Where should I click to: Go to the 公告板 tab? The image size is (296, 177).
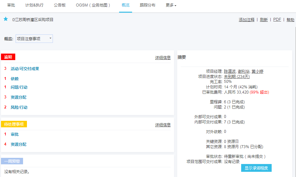pos(59,6)
